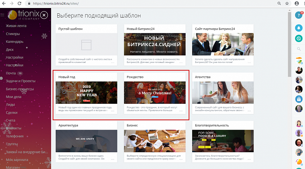
Task: Select the Сайт партнера Битрикс24 template preview
Action: coord(223,44)
